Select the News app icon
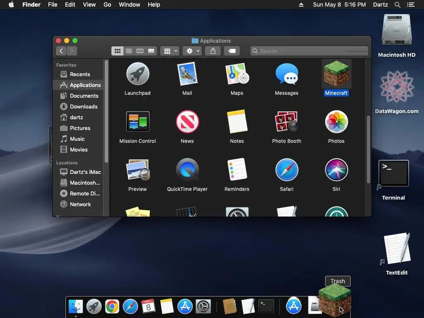The image size is (424, 318). tap(187, 122)
